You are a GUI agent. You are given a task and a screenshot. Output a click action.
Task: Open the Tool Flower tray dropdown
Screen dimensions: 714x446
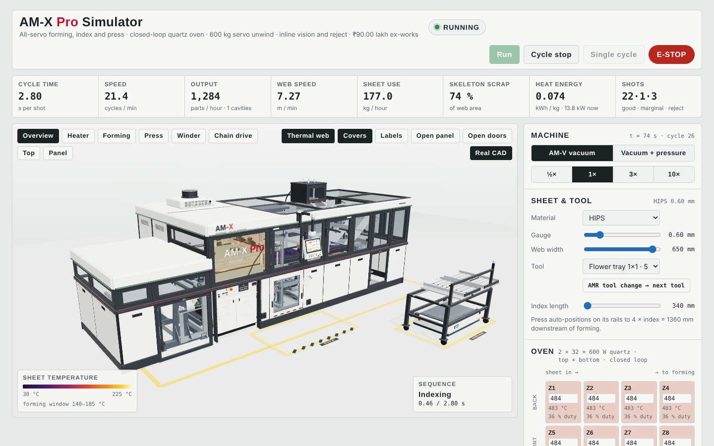(x=621, y=267)
